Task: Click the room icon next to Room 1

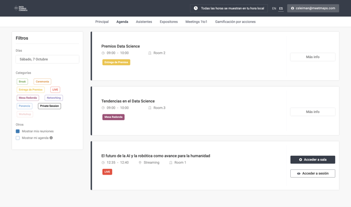Action: tap(171, 163)
